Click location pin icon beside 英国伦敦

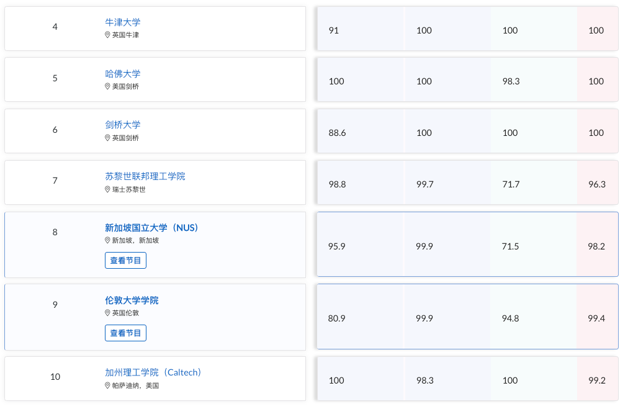tap(107, 313)
